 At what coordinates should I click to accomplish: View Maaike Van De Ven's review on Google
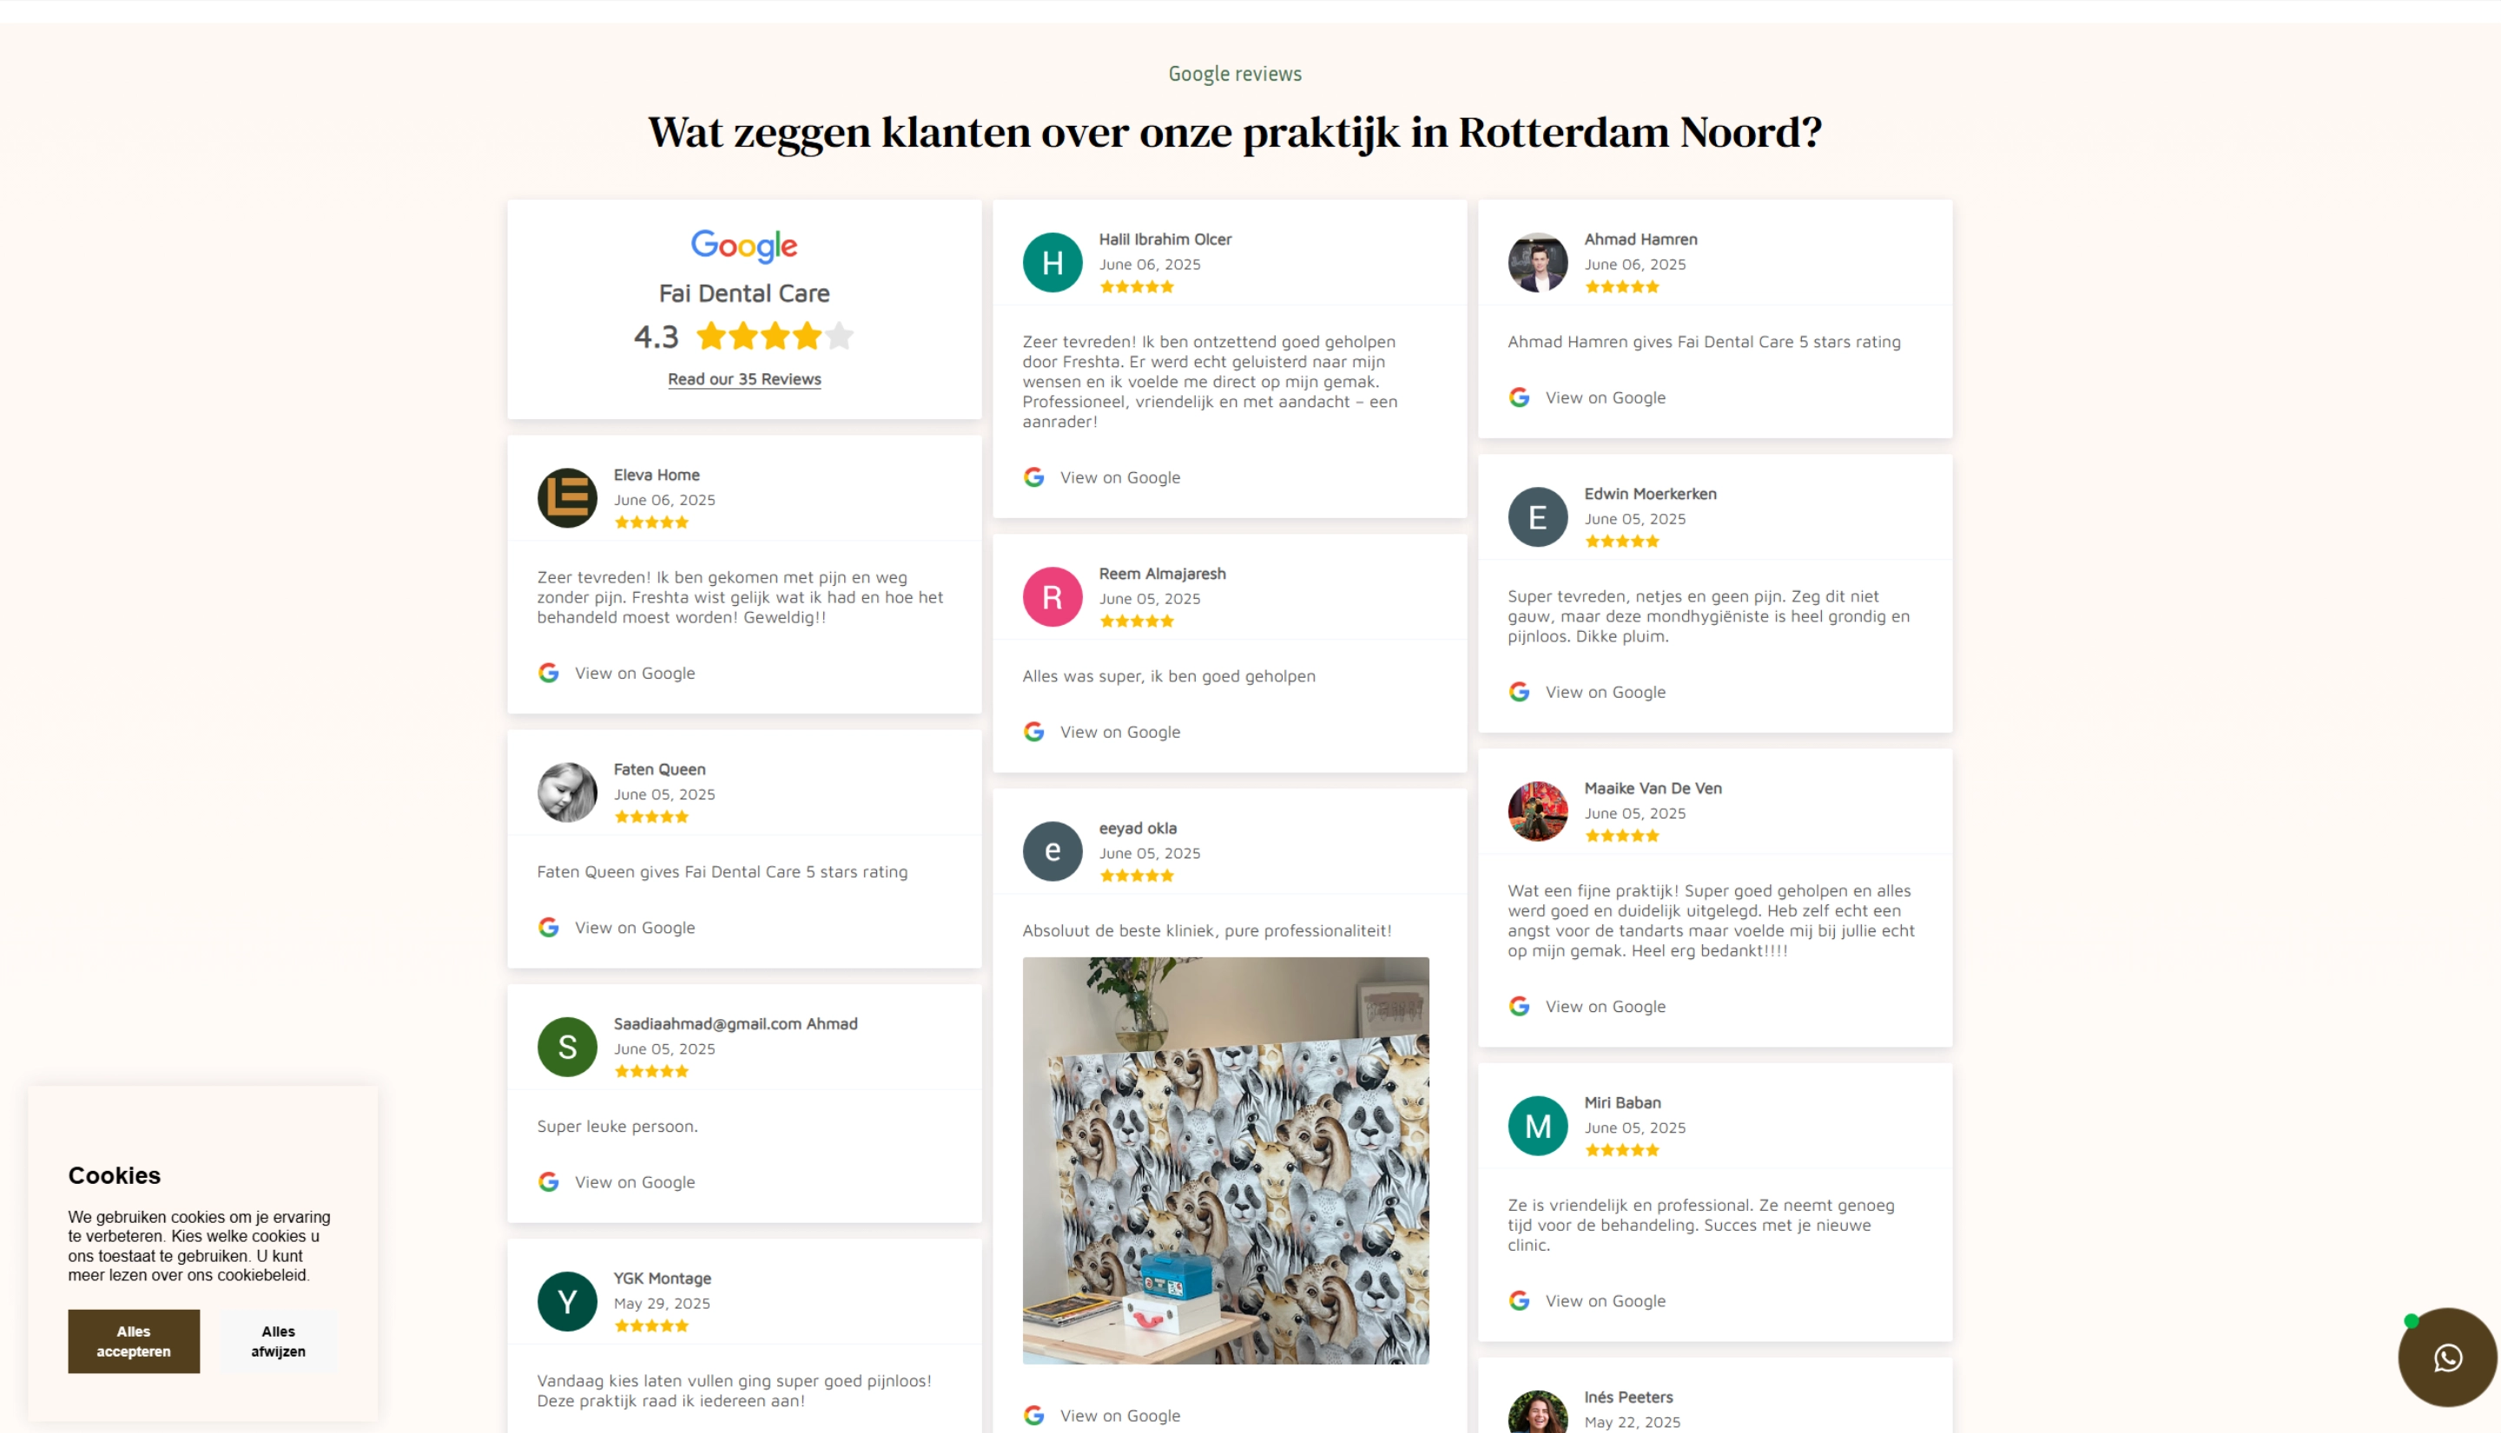1605,1006
